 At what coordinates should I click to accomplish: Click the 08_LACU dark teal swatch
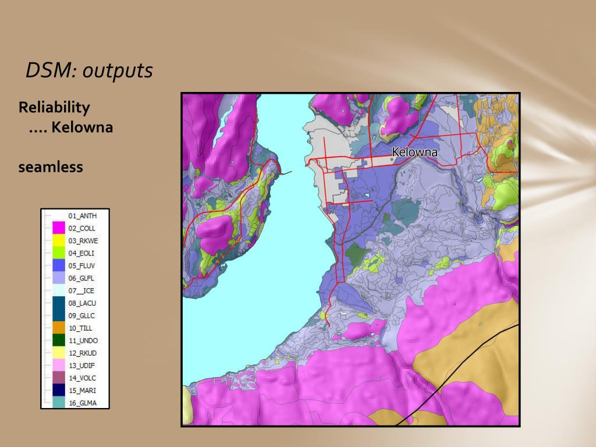(x=59, y=303)
